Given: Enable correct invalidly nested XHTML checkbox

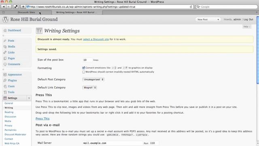Looking at the screenshot, I should (84, 72).
